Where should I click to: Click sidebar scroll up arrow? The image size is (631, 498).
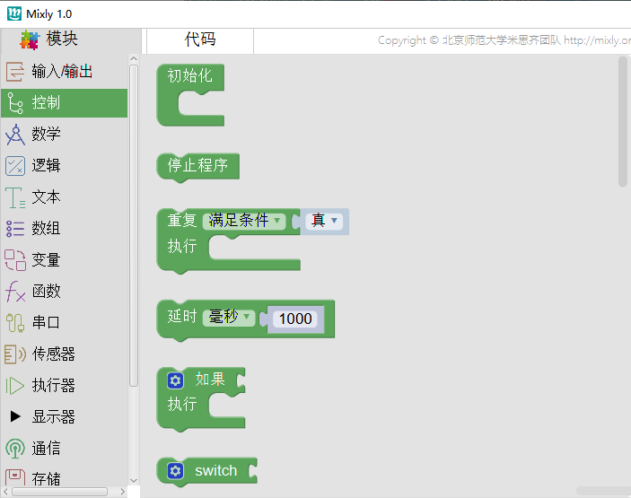point(134,58)
